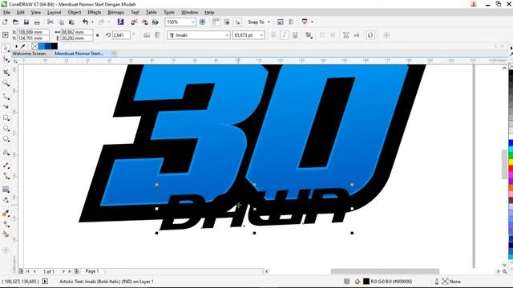Viewport: 513px width, 288px height.
Task: Toggle interactive OpenType features button
Action: click(370, 35)
